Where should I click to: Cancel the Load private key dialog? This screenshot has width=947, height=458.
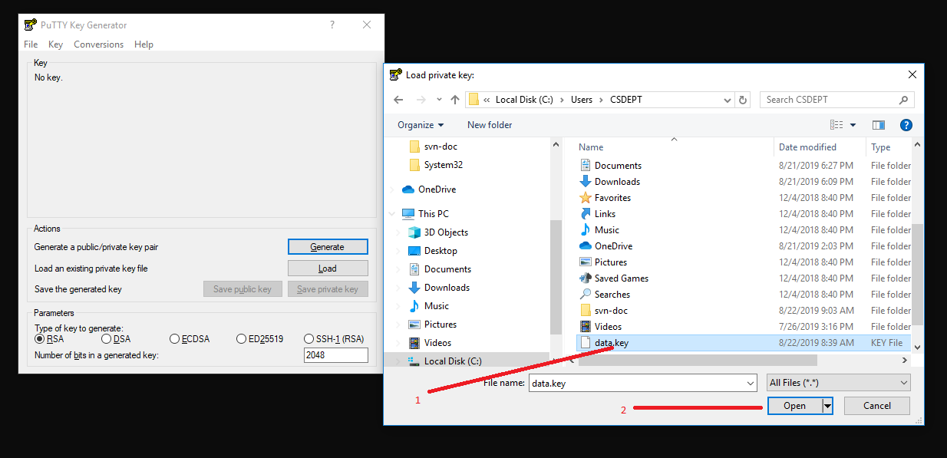click(x=877, y=406)
